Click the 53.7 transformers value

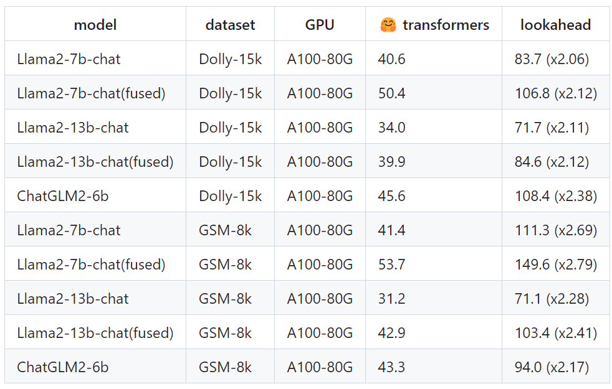pos(391,264)
